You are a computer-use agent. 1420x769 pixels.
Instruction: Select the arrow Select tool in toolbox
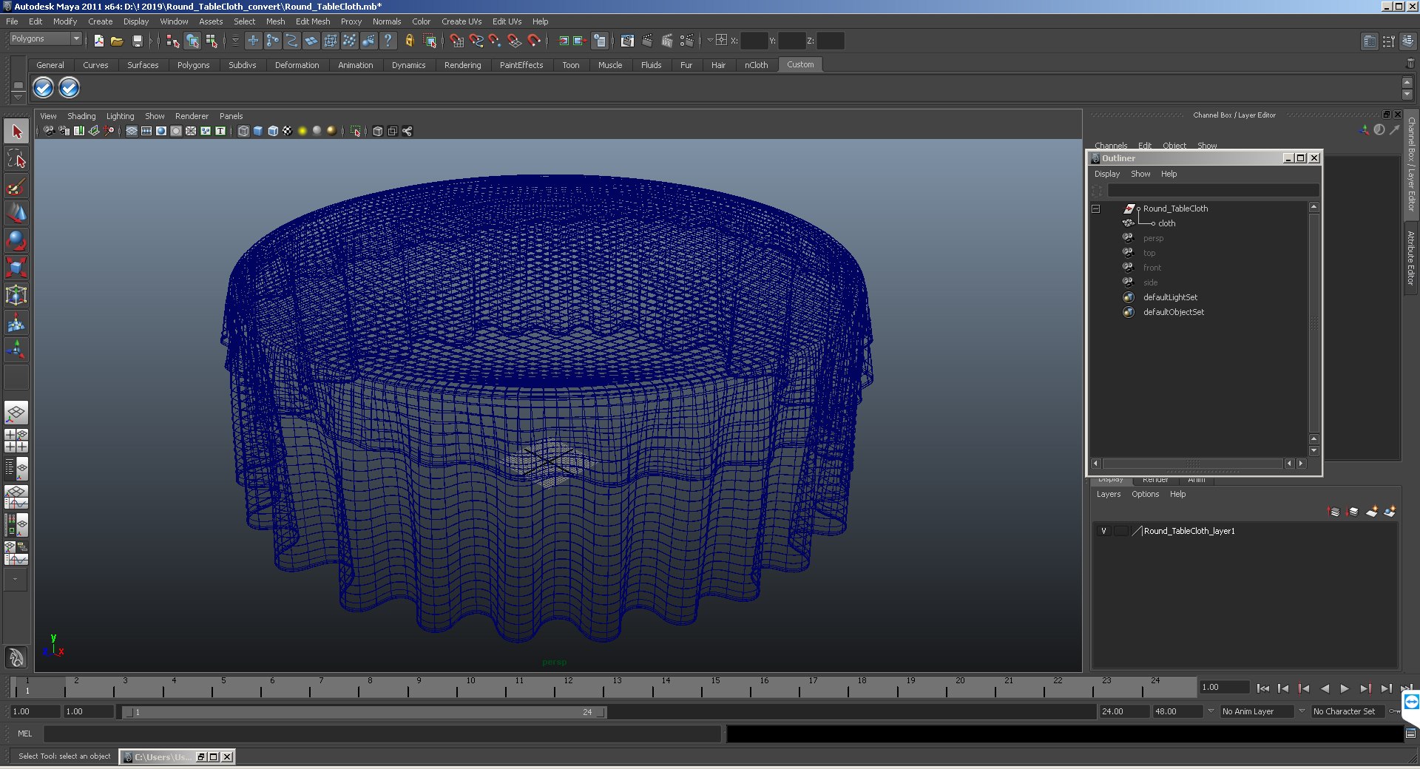[16, 132]
